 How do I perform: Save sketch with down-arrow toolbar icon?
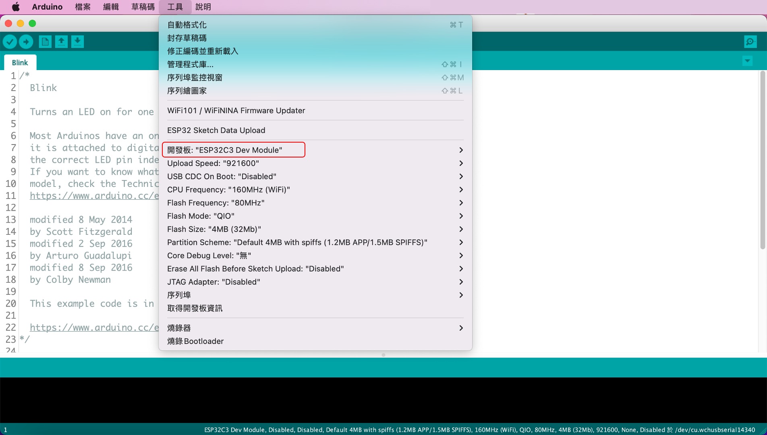(77, 41)
